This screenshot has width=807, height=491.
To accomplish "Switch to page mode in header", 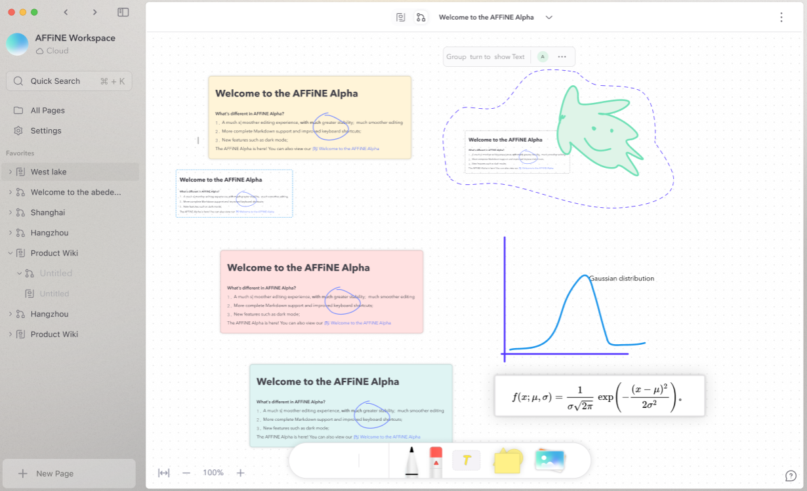I will 401,17.
